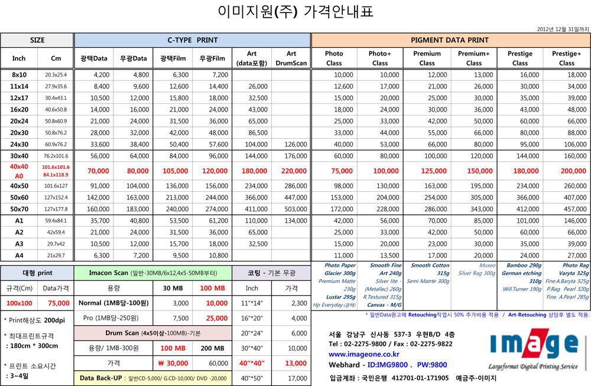The height and width of the screenshot is (386, 591).
Task: Select the SIZE header cell
Action: [37, 40]
